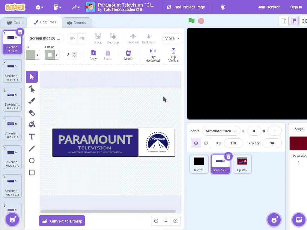
Task: Select Sprite1 in sprite list
Action: coord(199,164)
